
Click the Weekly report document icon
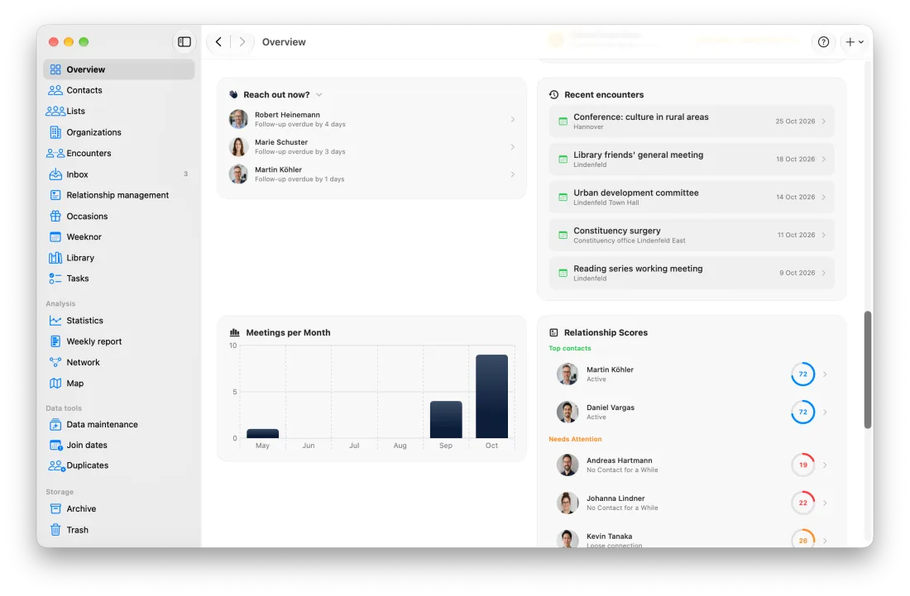55,341
